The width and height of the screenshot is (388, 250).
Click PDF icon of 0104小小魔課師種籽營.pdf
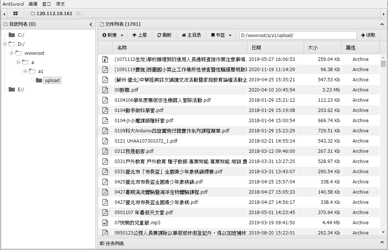click(x=105, y=120)
